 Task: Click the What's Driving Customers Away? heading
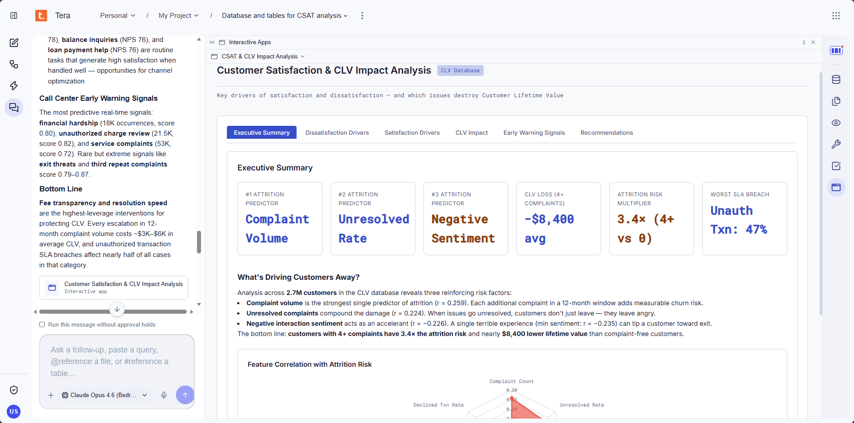point(298,277)
